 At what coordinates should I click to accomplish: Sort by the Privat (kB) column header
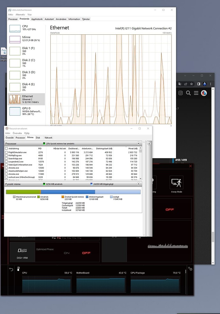(x=126, y=149)
